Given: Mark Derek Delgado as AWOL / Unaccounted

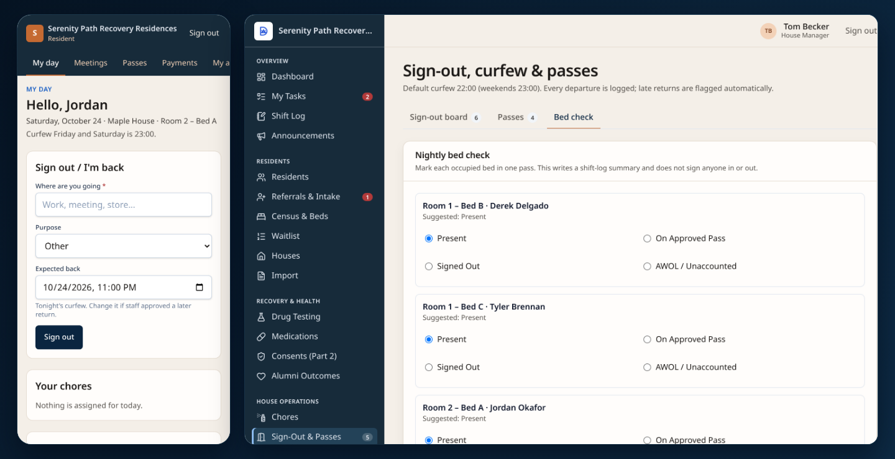Looking at the screenshot, I should click(x=647, y=267).
